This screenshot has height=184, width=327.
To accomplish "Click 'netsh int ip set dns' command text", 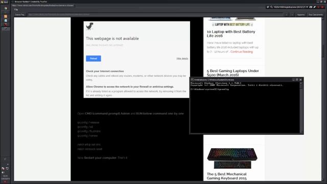I will click(x=89, y=144).
